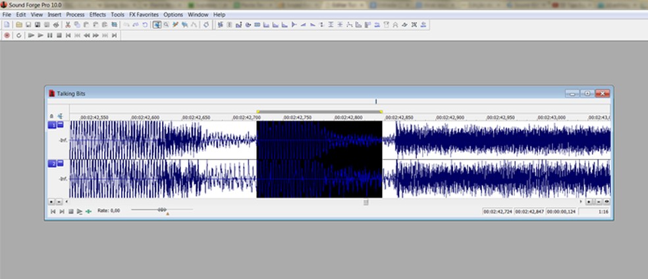Toggle channel 1 selection button
The height and width of the screenshot is (279, 648).
(x=53, y=124)
